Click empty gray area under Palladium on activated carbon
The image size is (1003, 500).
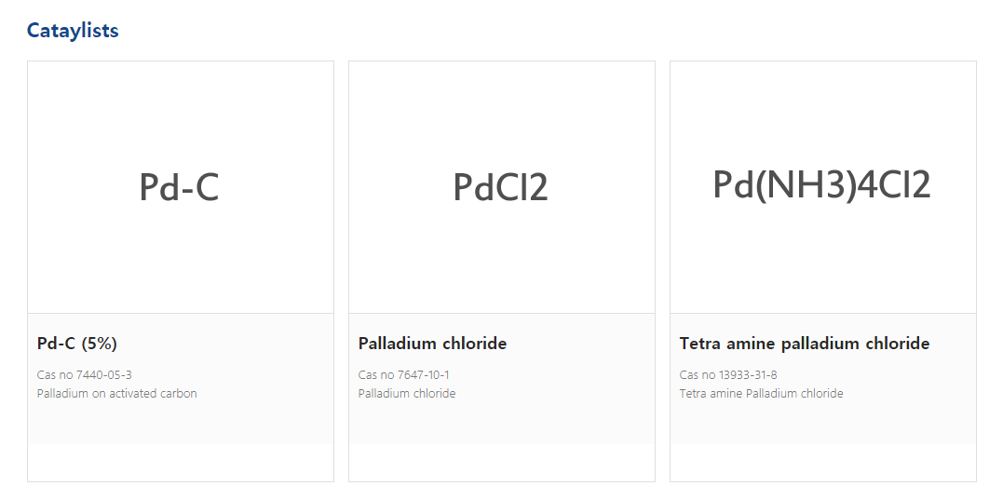pos(180,424)
